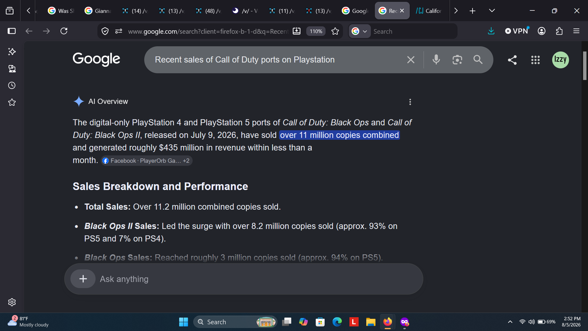
Task: Open site permissions icon in address bar
Action: [119, 31]
